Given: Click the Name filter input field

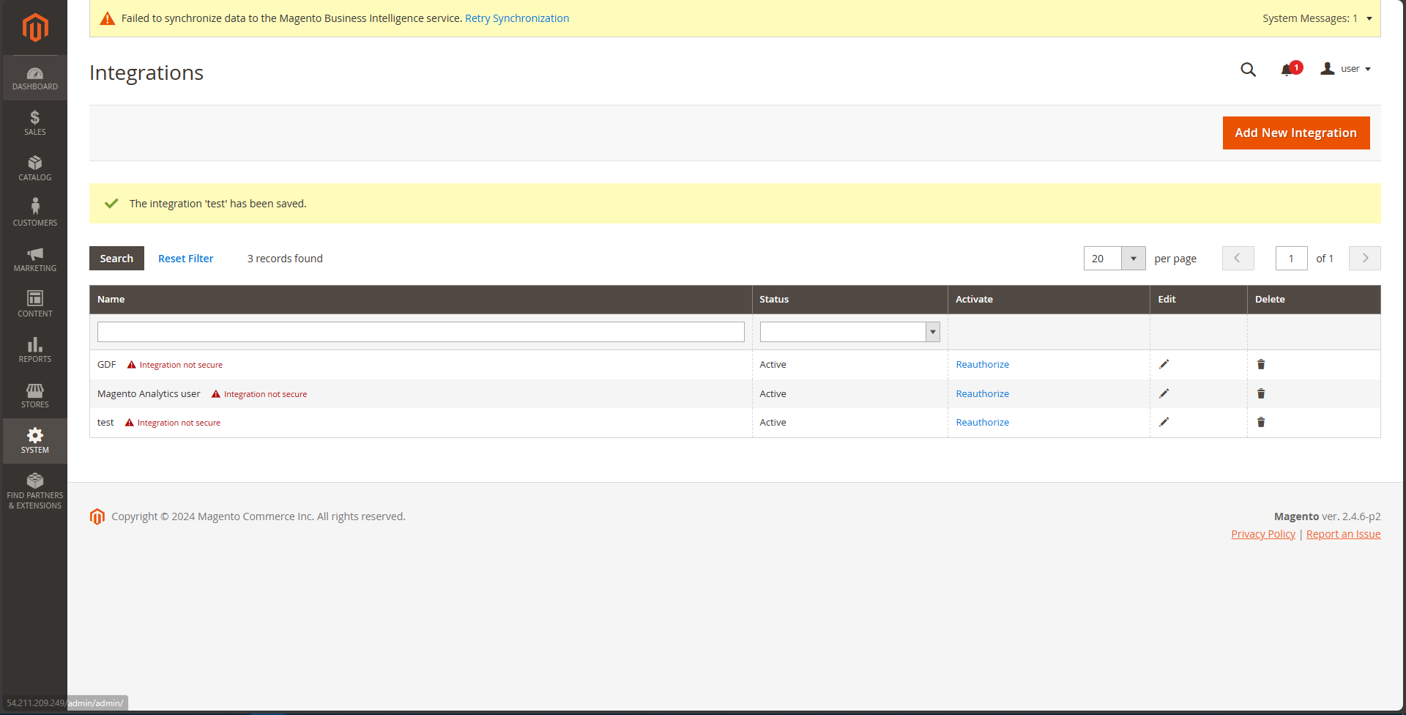Looking at the screenshot, I should pos(421,332).
